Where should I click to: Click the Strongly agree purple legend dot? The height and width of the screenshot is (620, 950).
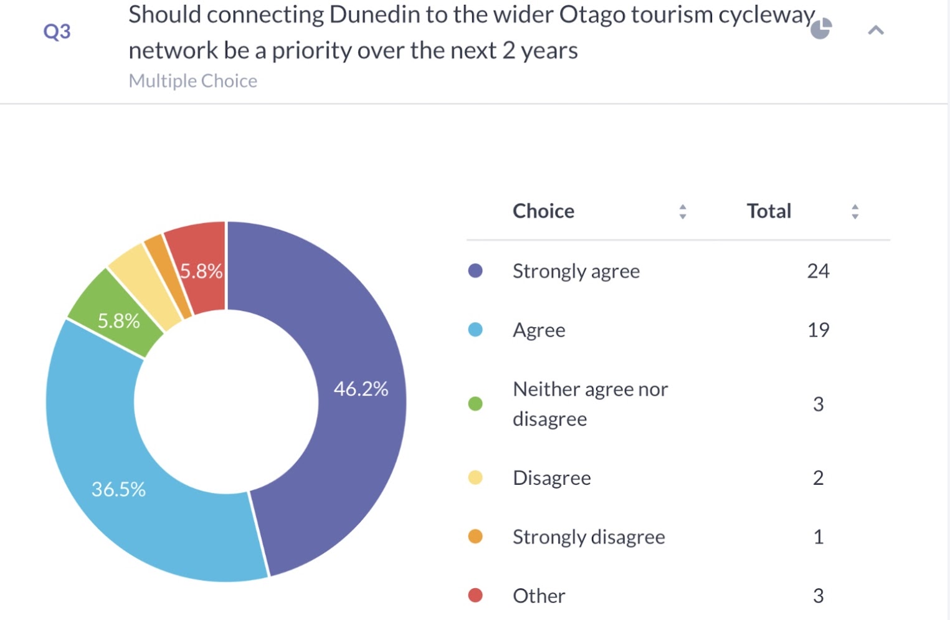coord(475,270)
